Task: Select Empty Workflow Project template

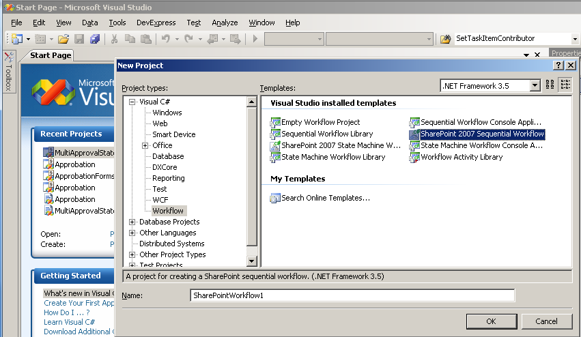Action: [315, 122]
